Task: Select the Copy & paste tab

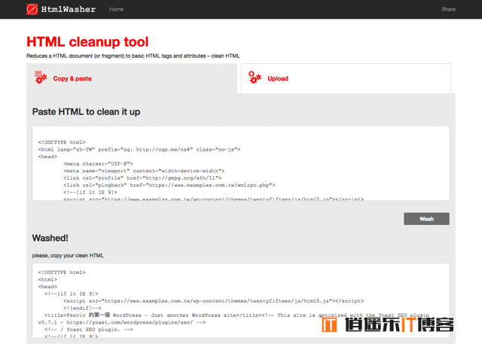Action: tap(132, 78)
